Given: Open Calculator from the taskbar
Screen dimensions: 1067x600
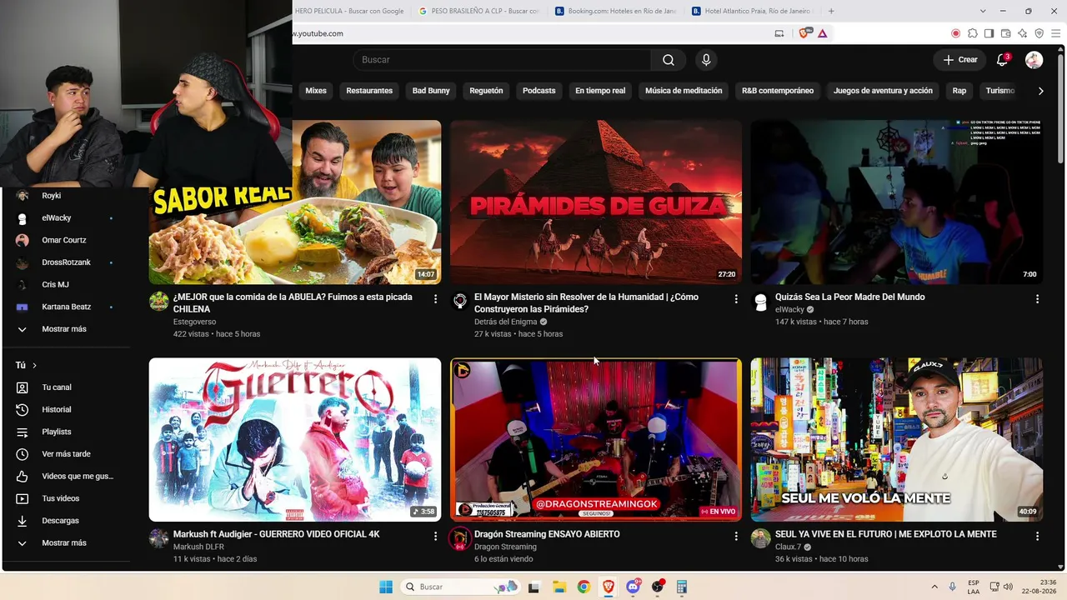Looking at the screenshot, I should coord(682,587).
